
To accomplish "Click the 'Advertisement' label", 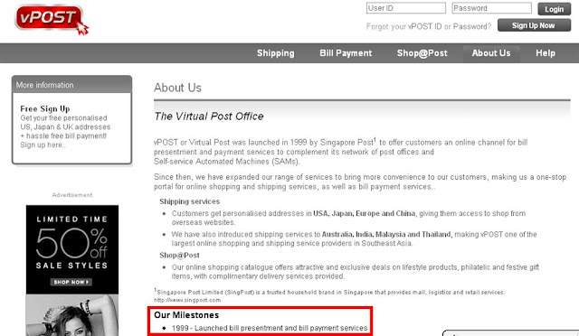I will pyautogui.click(x=72, y=195).
